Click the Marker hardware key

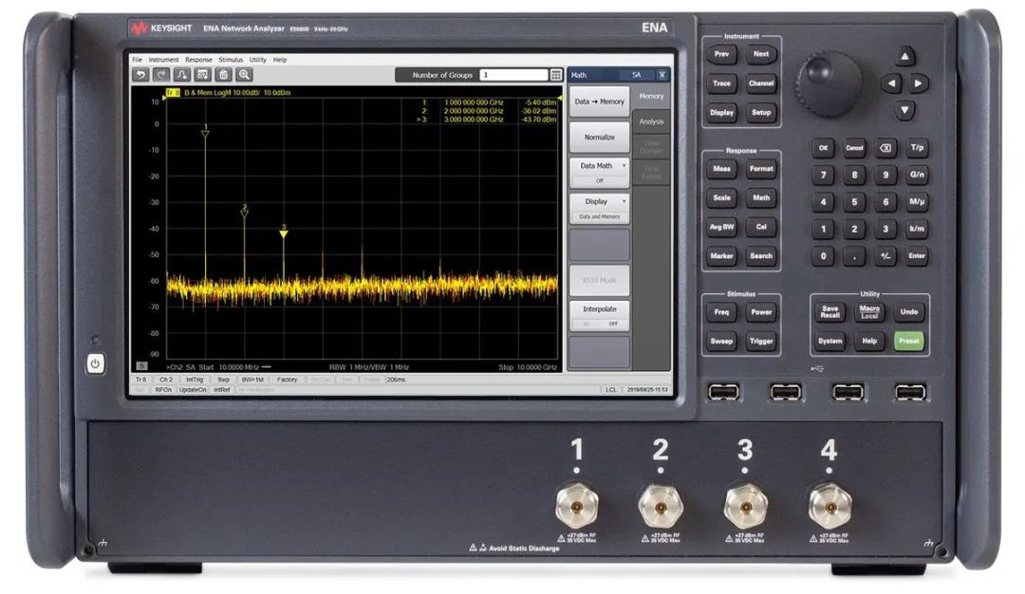click(721, 256)
